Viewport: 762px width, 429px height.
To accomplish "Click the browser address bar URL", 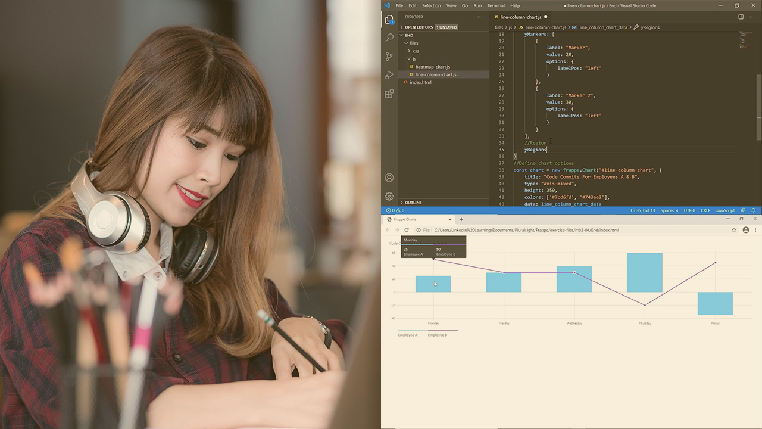I will pos(526,230).
